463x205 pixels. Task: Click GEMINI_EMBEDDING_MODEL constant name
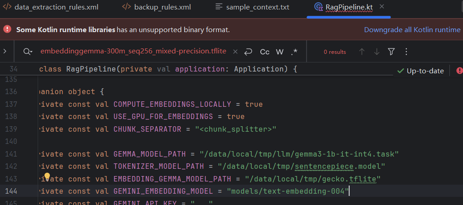[163, 191]
